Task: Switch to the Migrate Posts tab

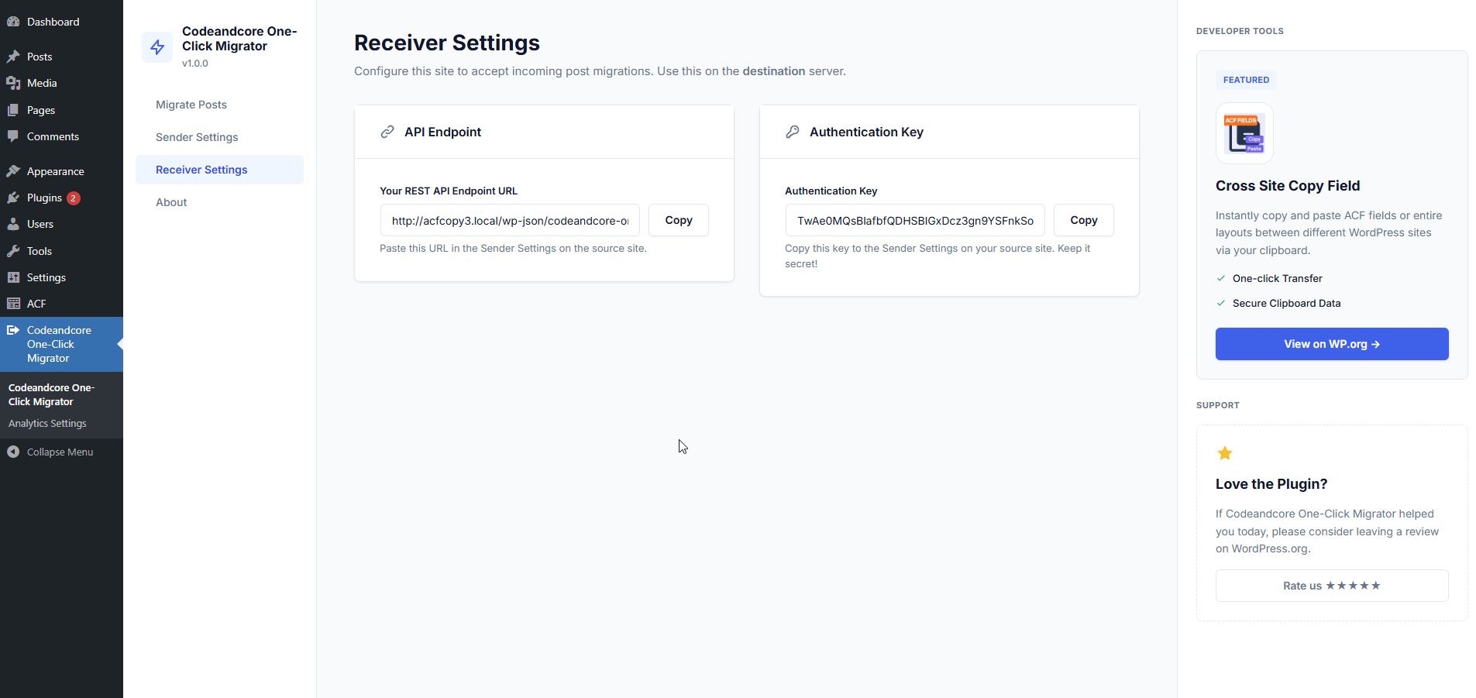Action: point(219,105)
